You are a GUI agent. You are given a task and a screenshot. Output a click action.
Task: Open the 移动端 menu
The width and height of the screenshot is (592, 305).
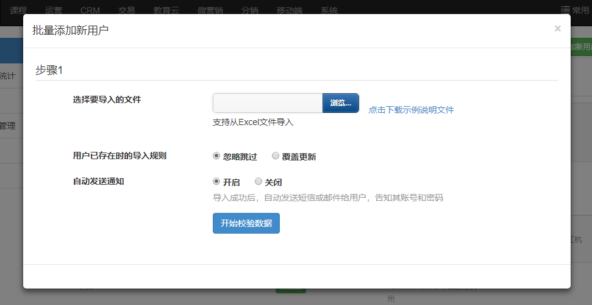click(290, 10)
